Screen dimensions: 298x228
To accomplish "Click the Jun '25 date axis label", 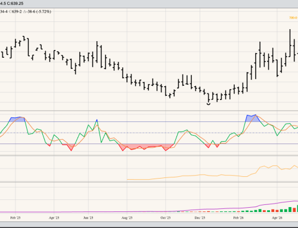I will click(x=88, y=218).
